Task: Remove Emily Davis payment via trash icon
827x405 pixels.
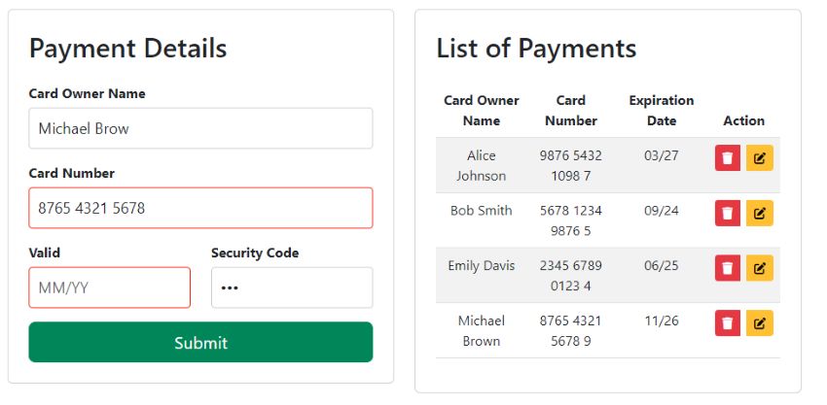Action: 728,268
